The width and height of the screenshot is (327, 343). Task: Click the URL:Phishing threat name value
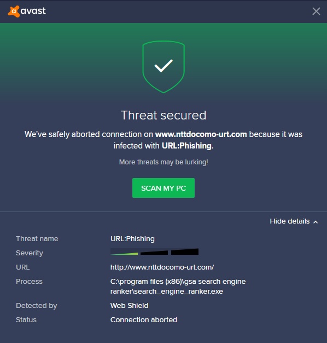(132, 239)
